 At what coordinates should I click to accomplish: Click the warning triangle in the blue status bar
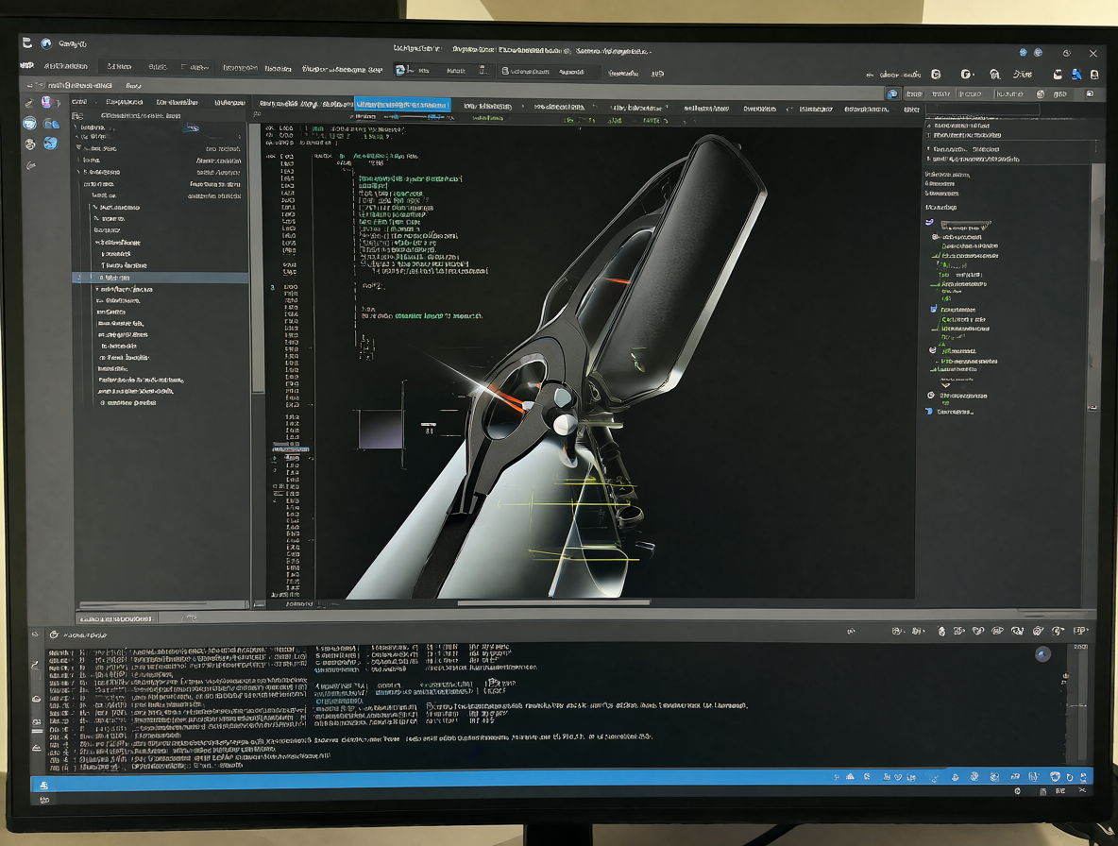point(850,777)
